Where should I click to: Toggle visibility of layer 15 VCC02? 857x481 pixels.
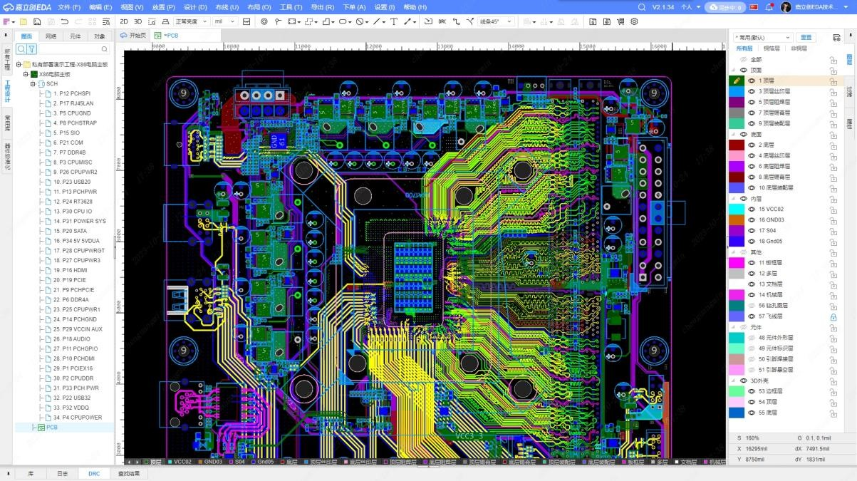(752, 210)
